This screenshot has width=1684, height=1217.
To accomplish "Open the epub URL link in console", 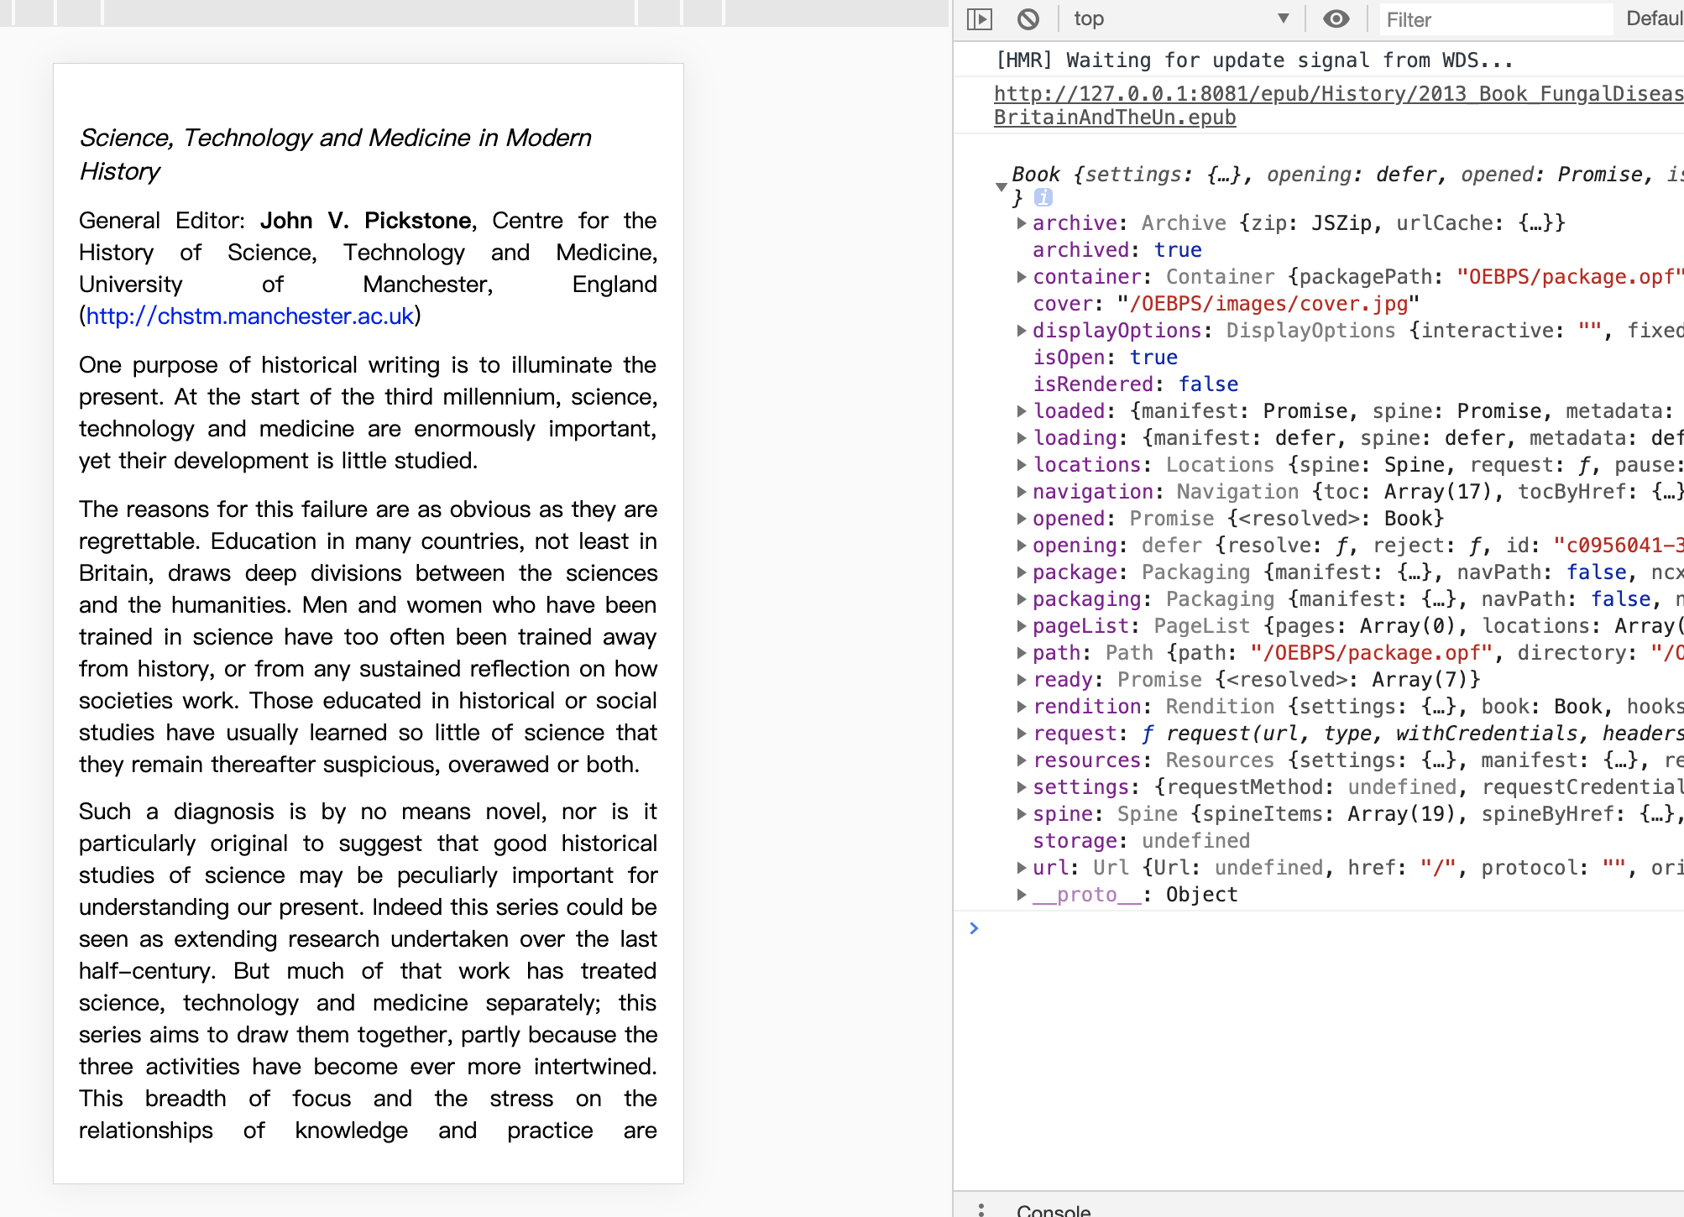I will 1338,105.
